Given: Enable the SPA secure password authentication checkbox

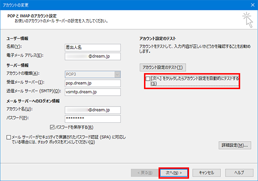Looking at the screenshot, I should click(9, 137).
